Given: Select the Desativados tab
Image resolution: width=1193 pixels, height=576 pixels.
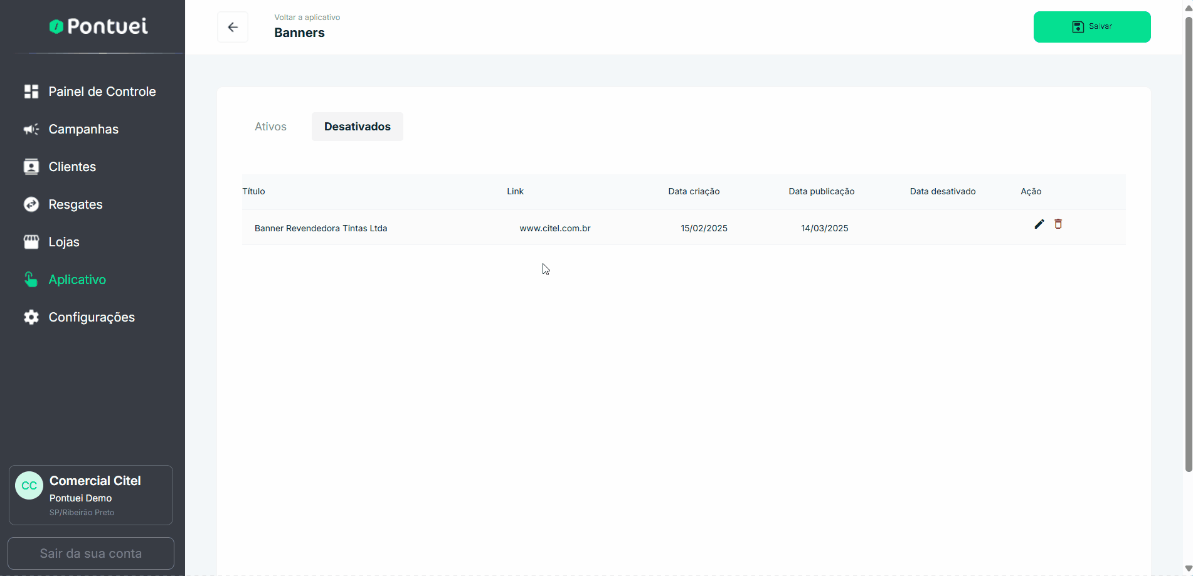Looking at the screenshot, I should [357, 127].
